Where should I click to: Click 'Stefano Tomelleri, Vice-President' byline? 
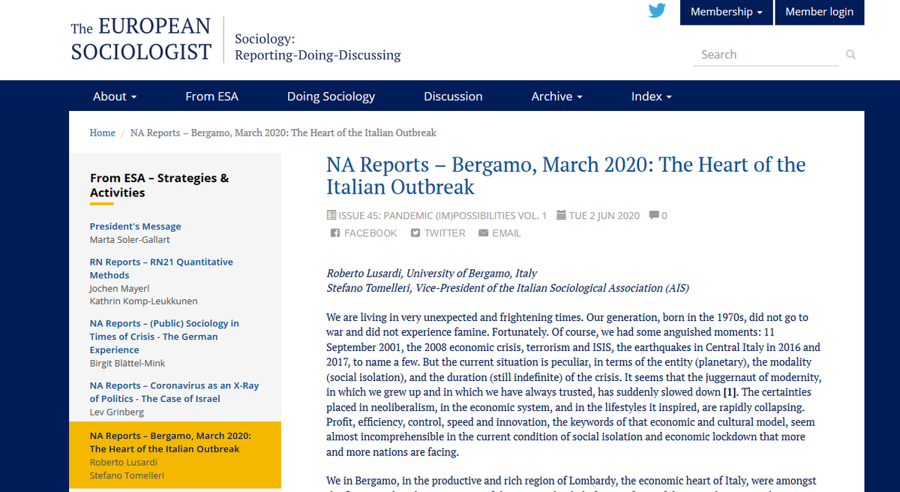508,287
